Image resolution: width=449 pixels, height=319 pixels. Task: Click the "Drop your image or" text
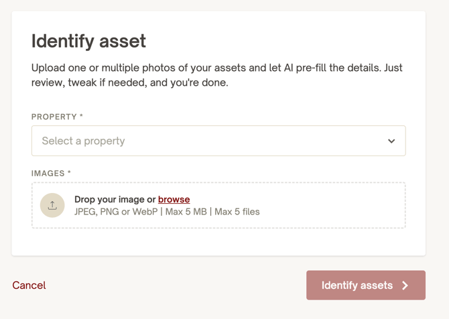click(x=115, y=199)
